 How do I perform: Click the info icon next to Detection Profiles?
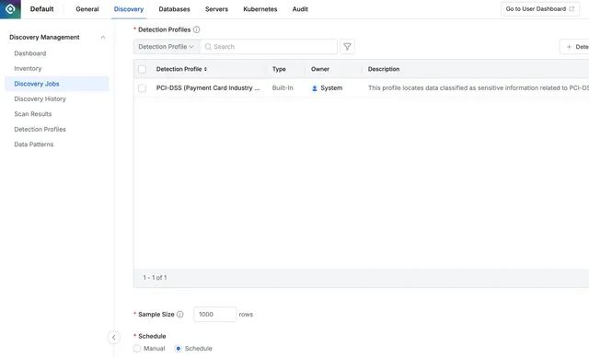pos(196,29)
